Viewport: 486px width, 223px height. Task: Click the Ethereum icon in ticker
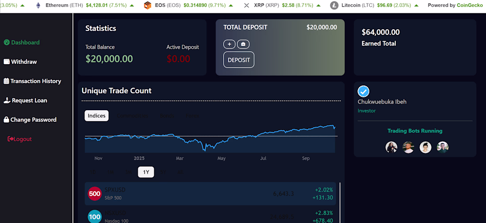pos(38,5)
